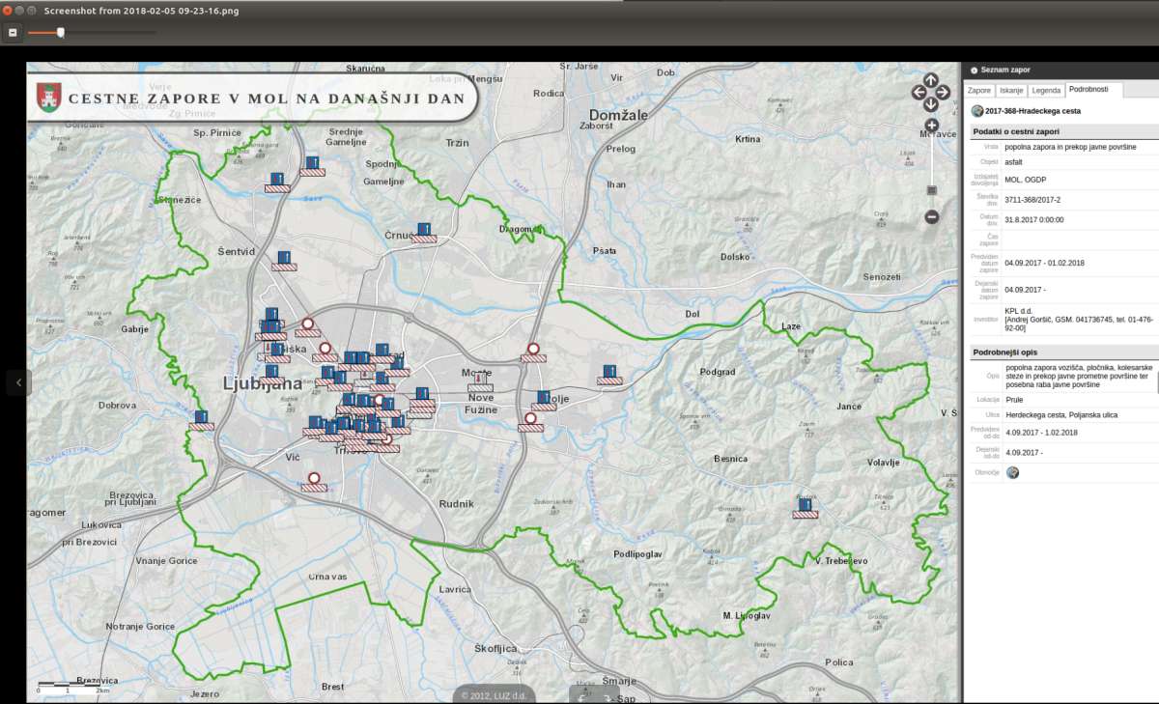
Task: Pan the map north with up arrow
Action: [931, 80]
